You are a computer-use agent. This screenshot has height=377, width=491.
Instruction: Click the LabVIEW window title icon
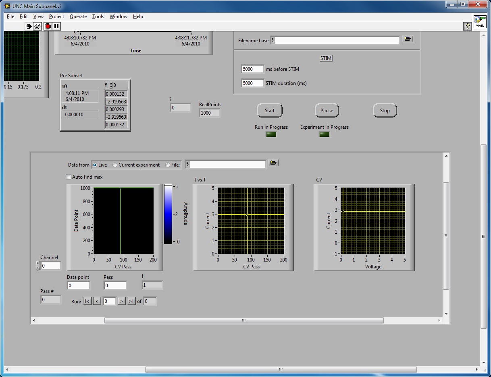pyautogui.click(x=8, y=7)
